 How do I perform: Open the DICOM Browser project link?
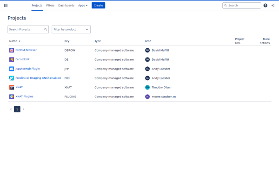pos(26,50)
